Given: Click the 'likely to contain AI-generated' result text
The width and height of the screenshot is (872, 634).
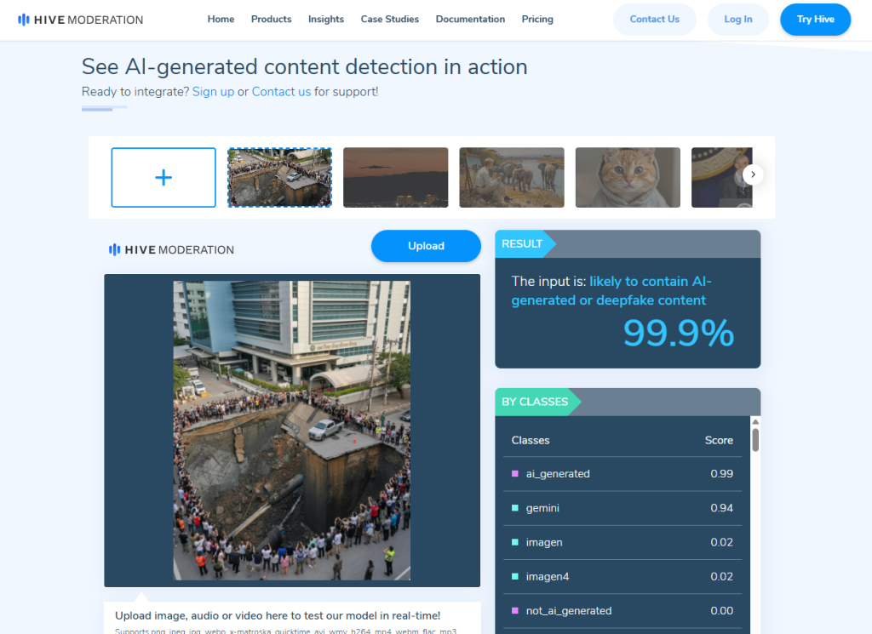Looking at the screenshot, I should coord(611,290).
